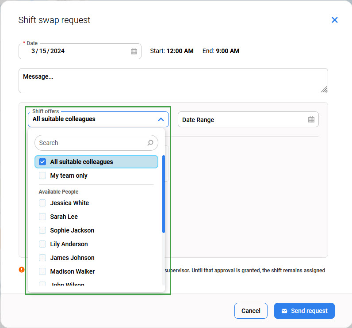Image resolution: width=352 pixels, height=328 pixels.
Task: Tick the checkbox for Jessica White
Action: click(x=42, y=203)
